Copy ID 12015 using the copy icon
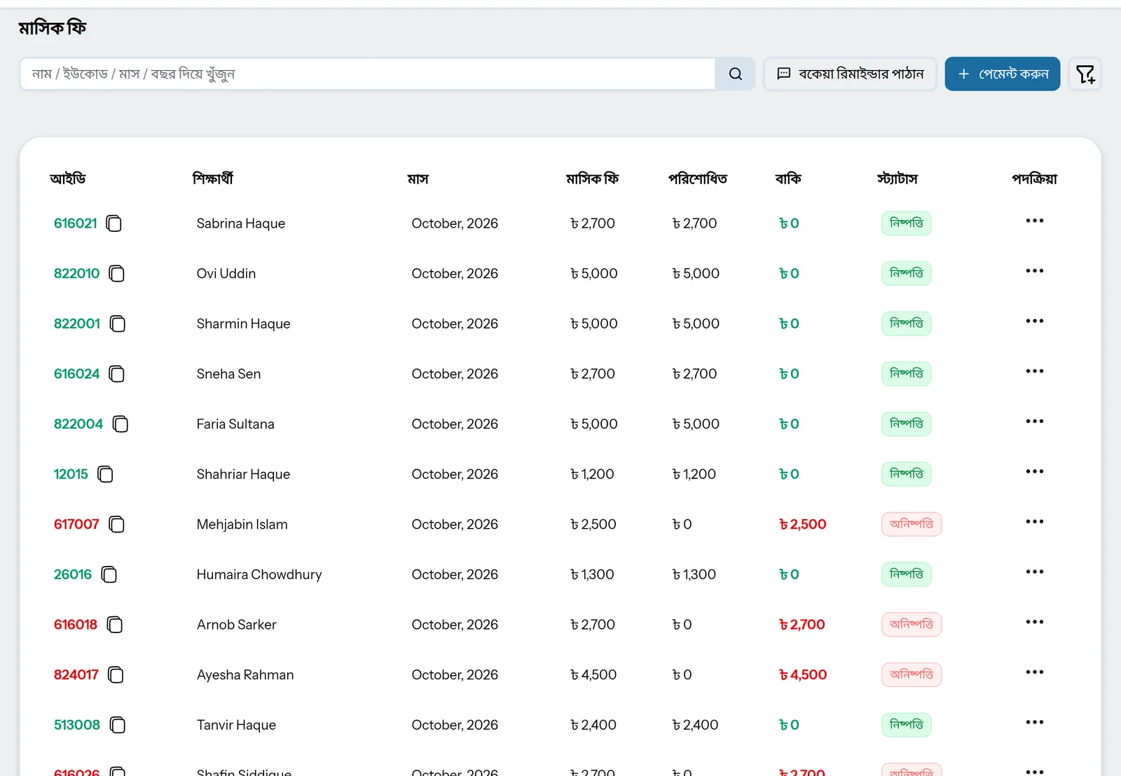The width and height of the screenshot is (1121, 776). tap(105, 474)
